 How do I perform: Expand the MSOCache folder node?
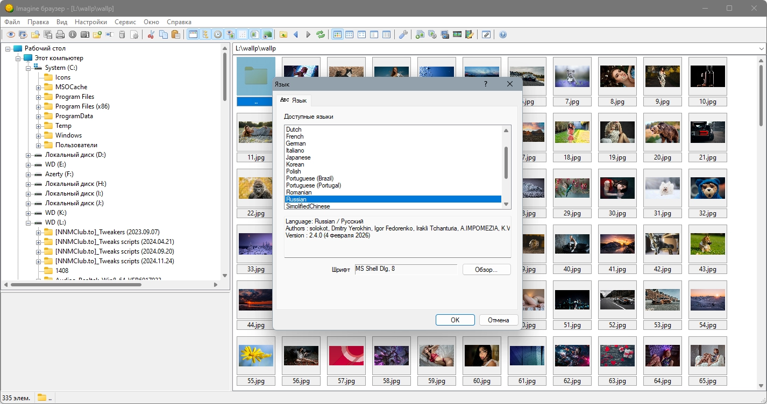39,87
